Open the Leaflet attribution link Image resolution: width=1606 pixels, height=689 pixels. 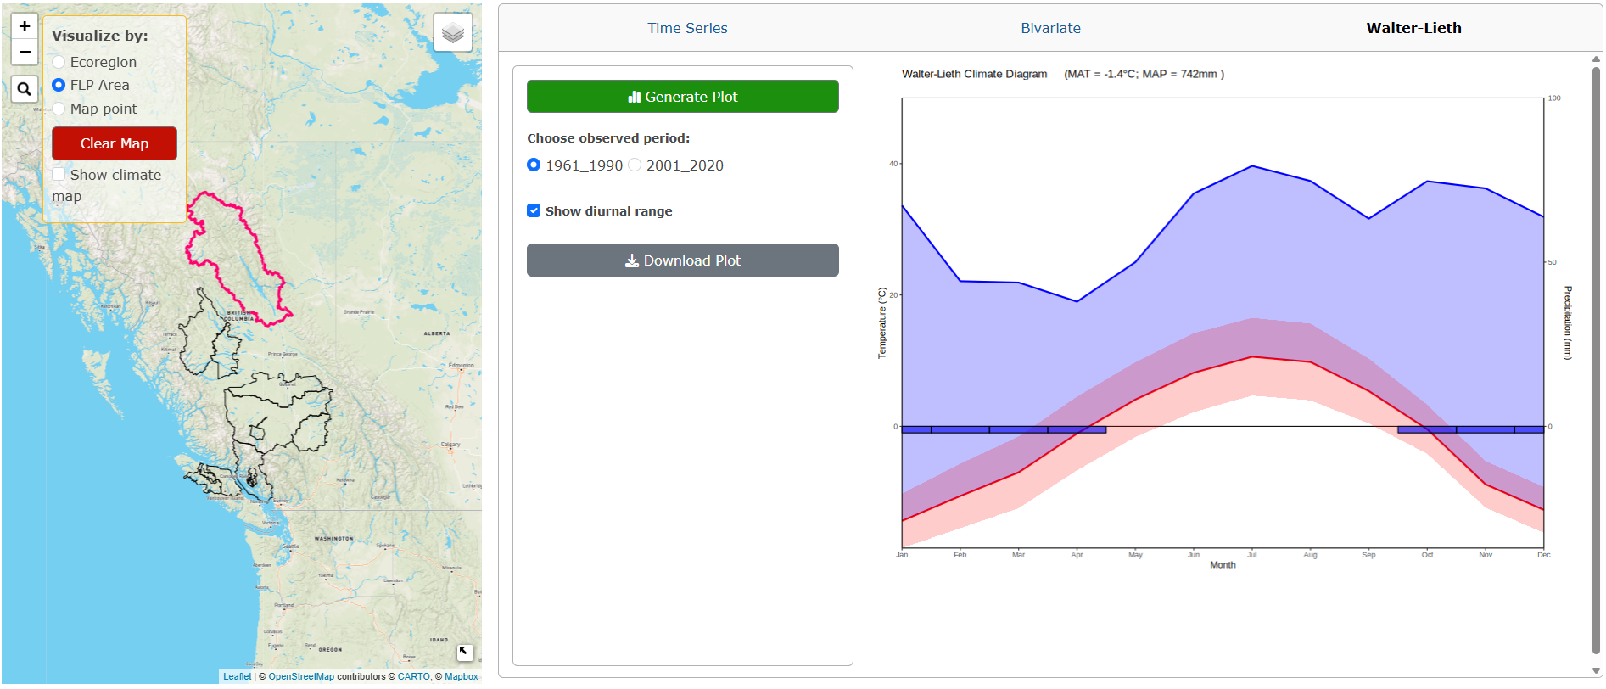238,676
